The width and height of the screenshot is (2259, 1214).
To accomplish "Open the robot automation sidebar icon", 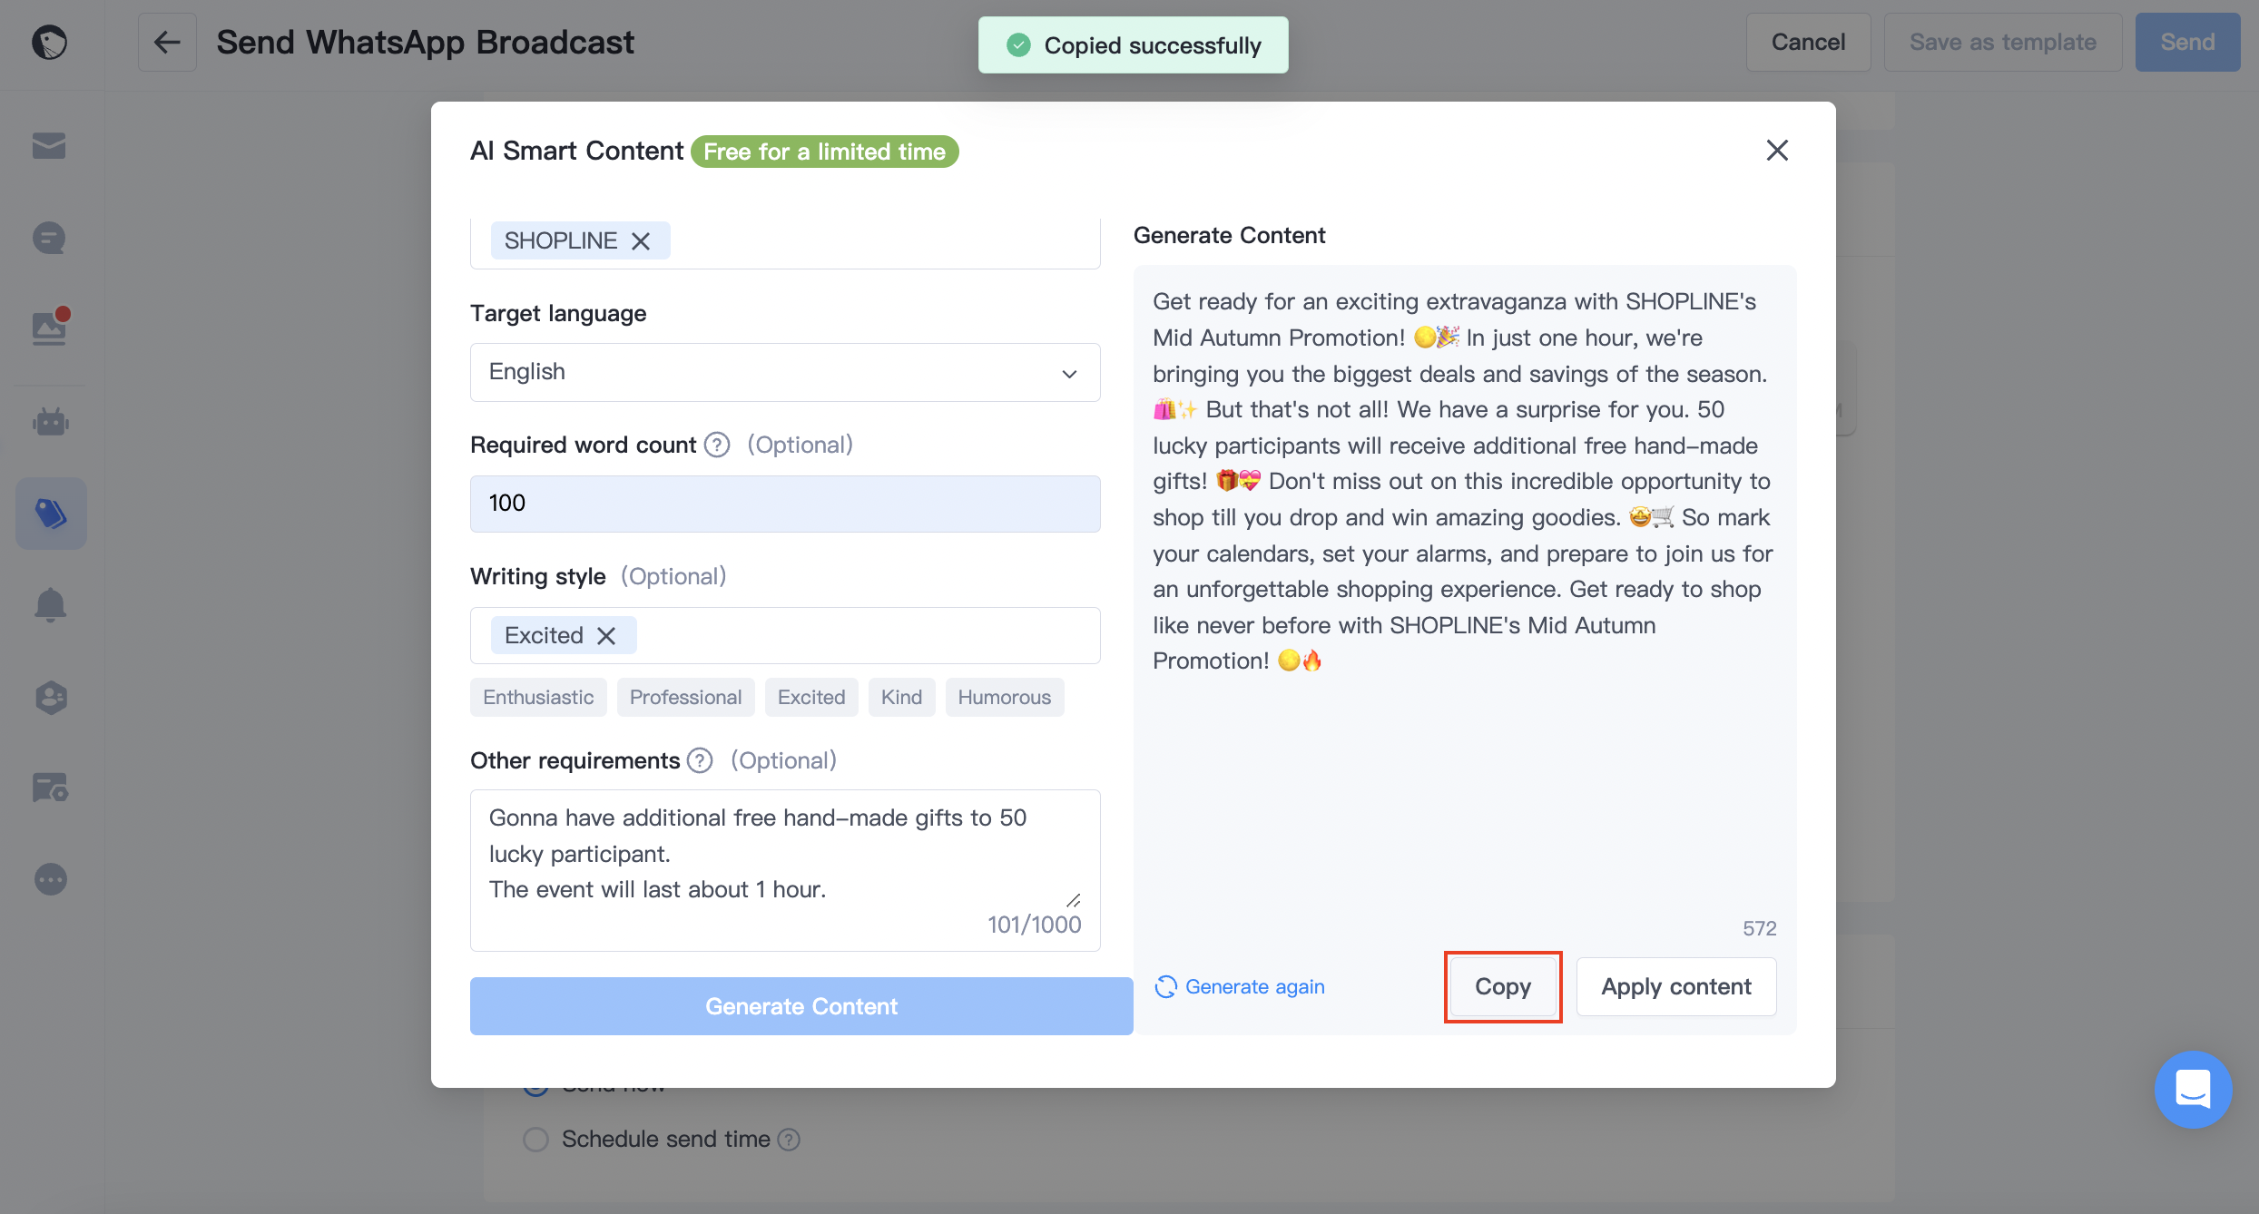I will pos(51,422).
